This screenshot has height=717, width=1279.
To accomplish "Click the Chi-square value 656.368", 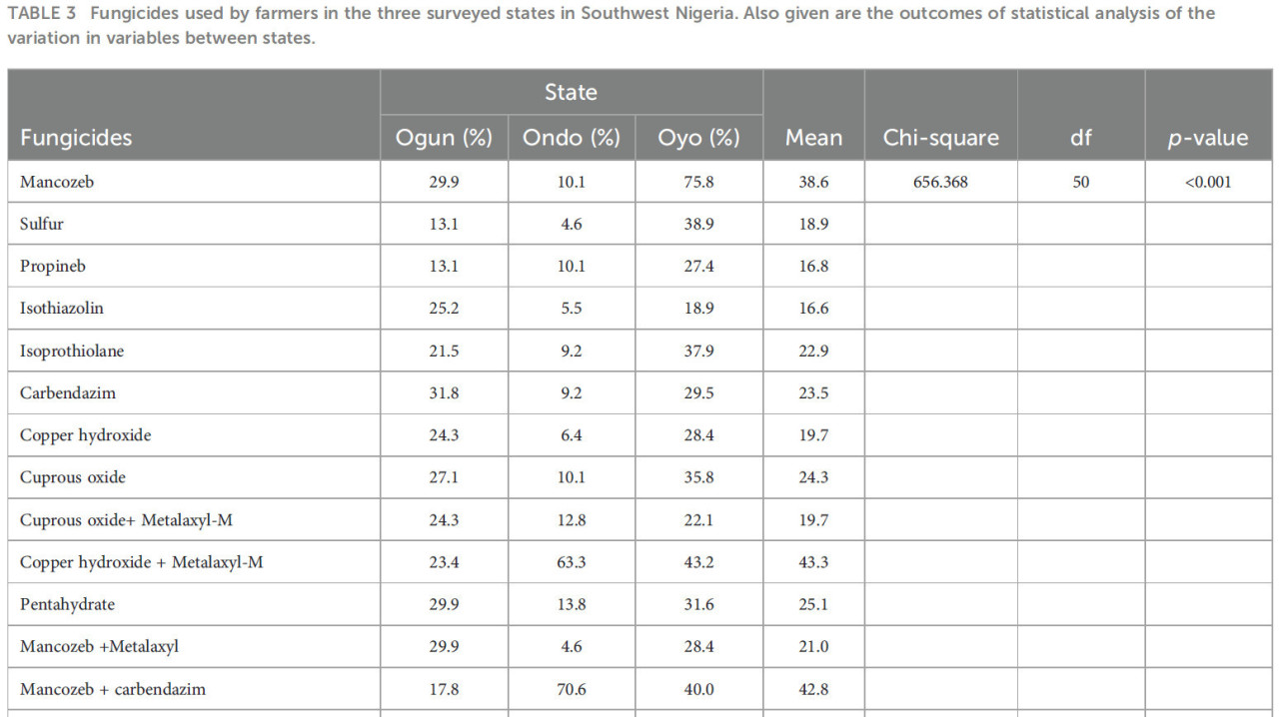I will pos(940,182).
